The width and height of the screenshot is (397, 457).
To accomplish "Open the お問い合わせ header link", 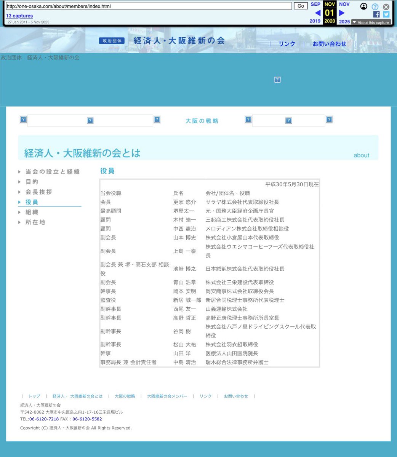I will tap(330, 44).
